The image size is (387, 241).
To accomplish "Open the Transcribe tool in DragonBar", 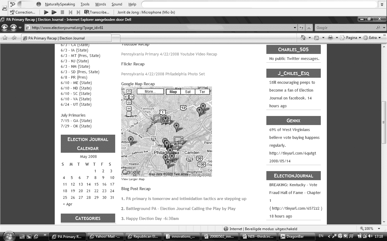I will (97, 12).
